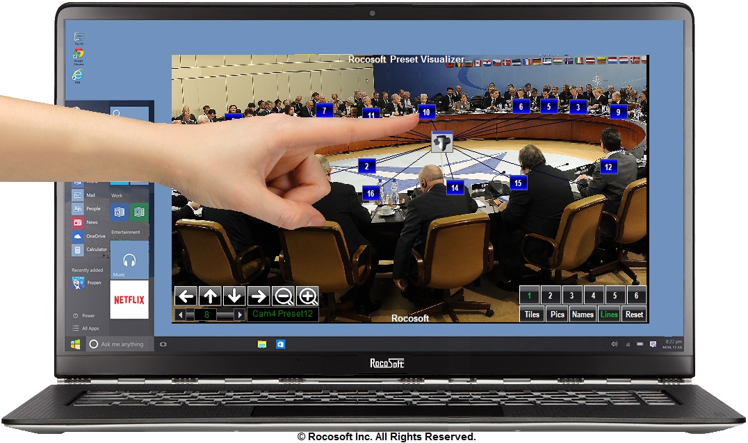
Task: Open Internet Explorer desktop icon
Action: click(x=78, y=76)
